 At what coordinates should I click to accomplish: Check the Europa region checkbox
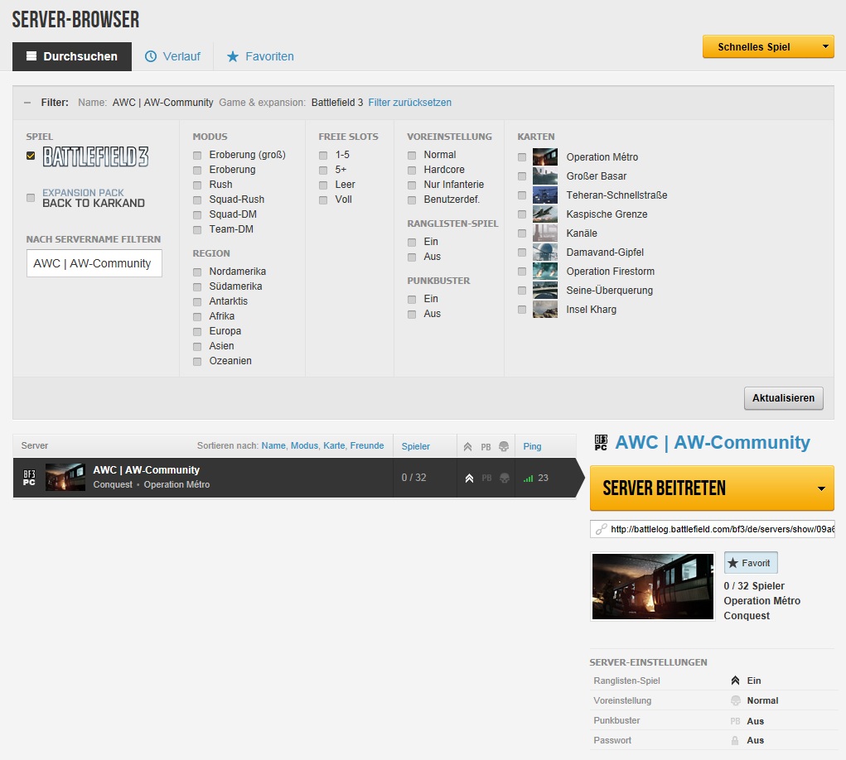(x=197, y=331)
